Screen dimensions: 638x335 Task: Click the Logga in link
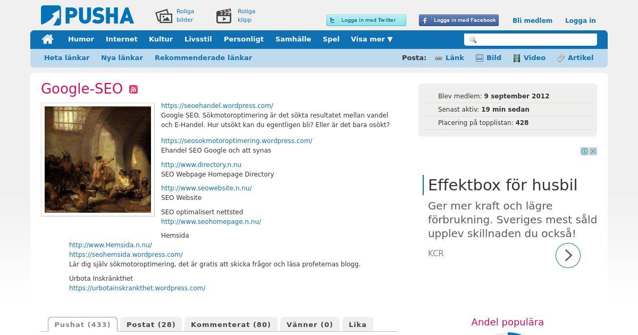click(x=580, y=21)
